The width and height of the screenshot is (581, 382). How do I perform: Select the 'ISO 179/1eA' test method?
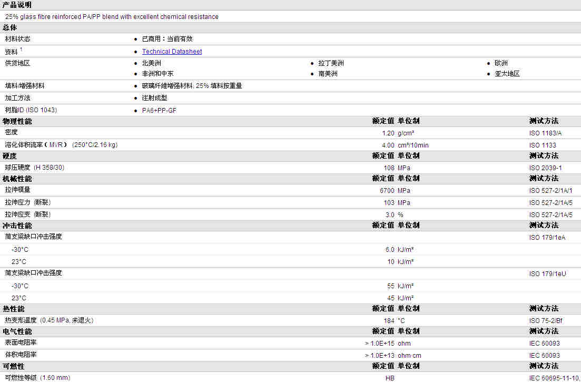547,238
